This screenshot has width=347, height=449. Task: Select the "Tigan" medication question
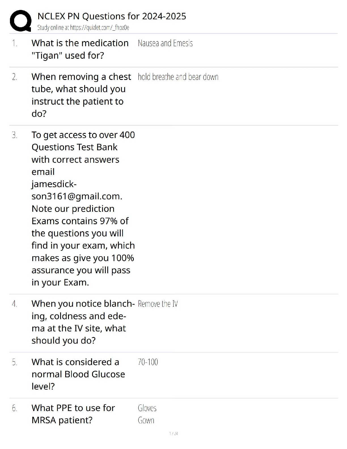pyautogui.click(x=80, y=49)
